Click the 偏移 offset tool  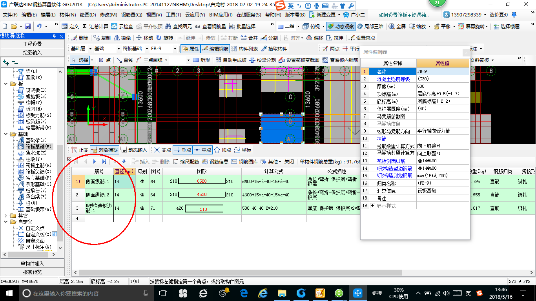pos(314,38)
